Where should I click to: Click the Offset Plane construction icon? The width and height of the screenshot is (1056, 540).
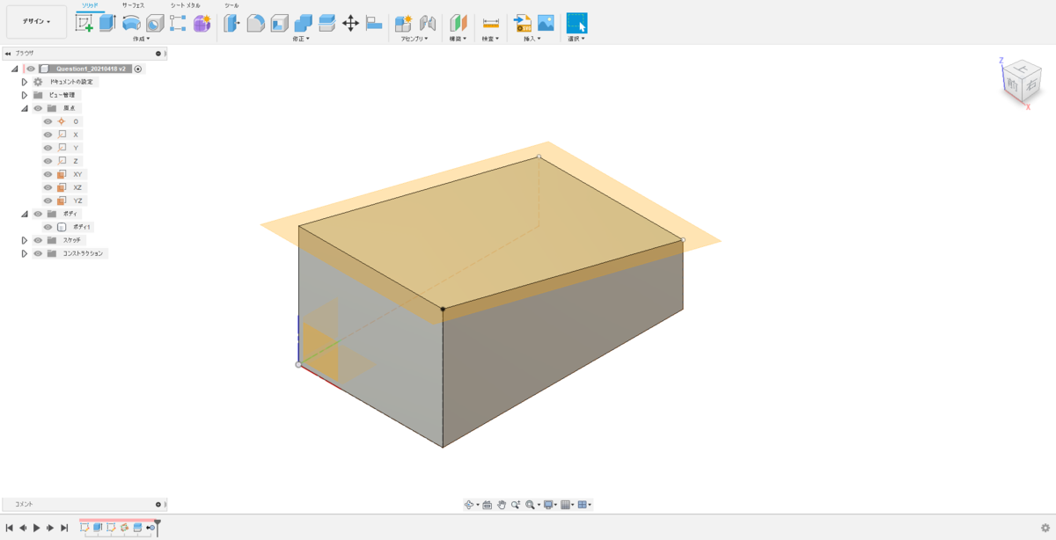click(x=458, y=23)
